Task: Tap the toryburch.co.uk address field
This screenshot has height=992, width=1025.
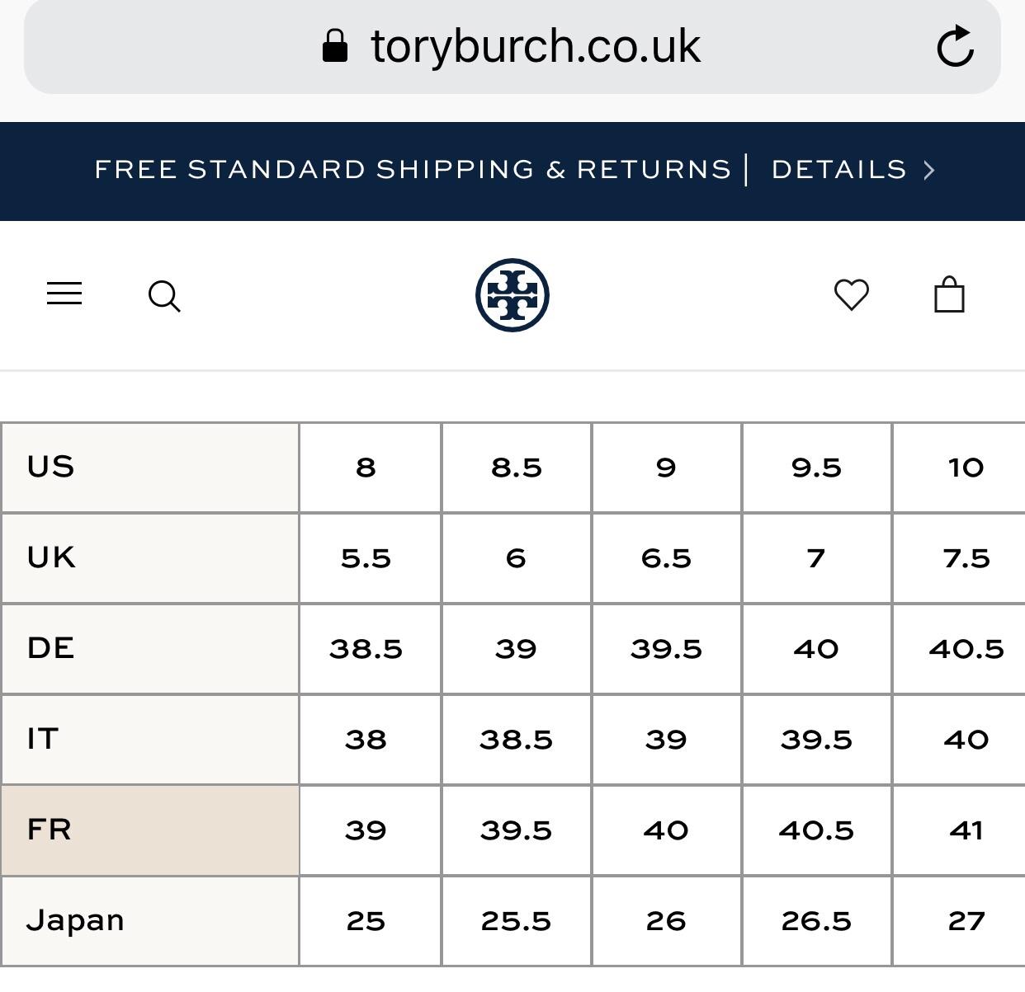Action: [535, 46]
